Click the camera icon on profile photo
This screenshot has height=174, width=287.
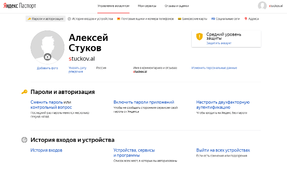(47, 57)
